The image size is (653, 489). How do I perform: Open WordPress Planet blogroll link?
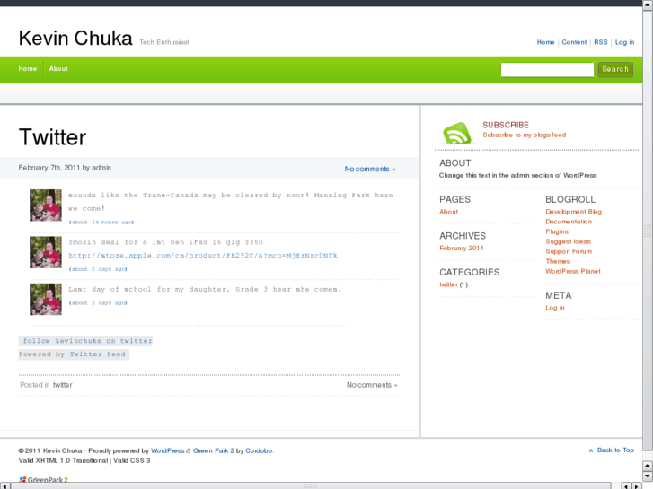(x=573, y=271)
